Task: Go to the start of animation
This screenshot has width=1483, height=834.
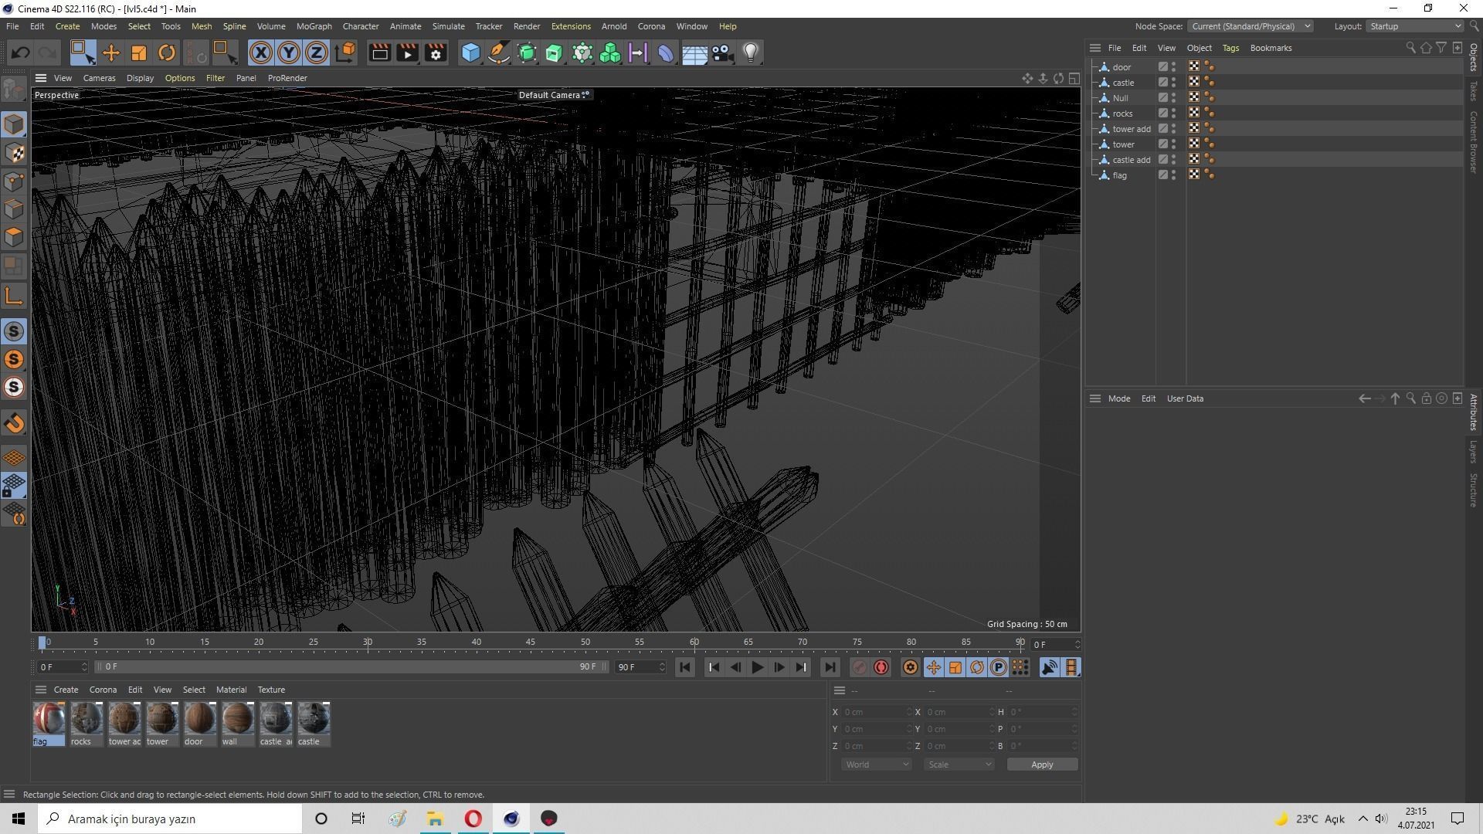Action: [684, 667]
